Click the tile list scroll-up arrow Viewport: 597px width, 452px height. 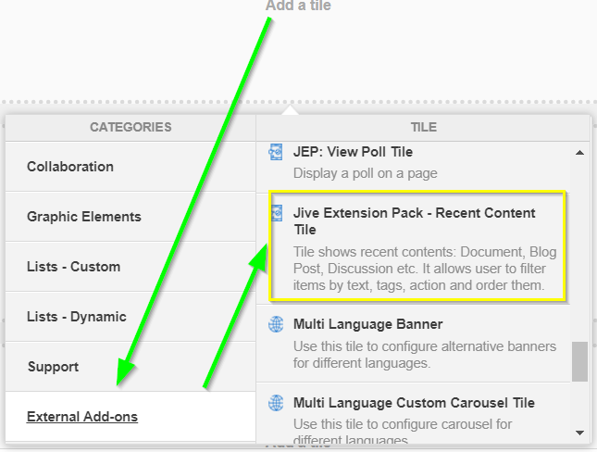coord(579,153)
